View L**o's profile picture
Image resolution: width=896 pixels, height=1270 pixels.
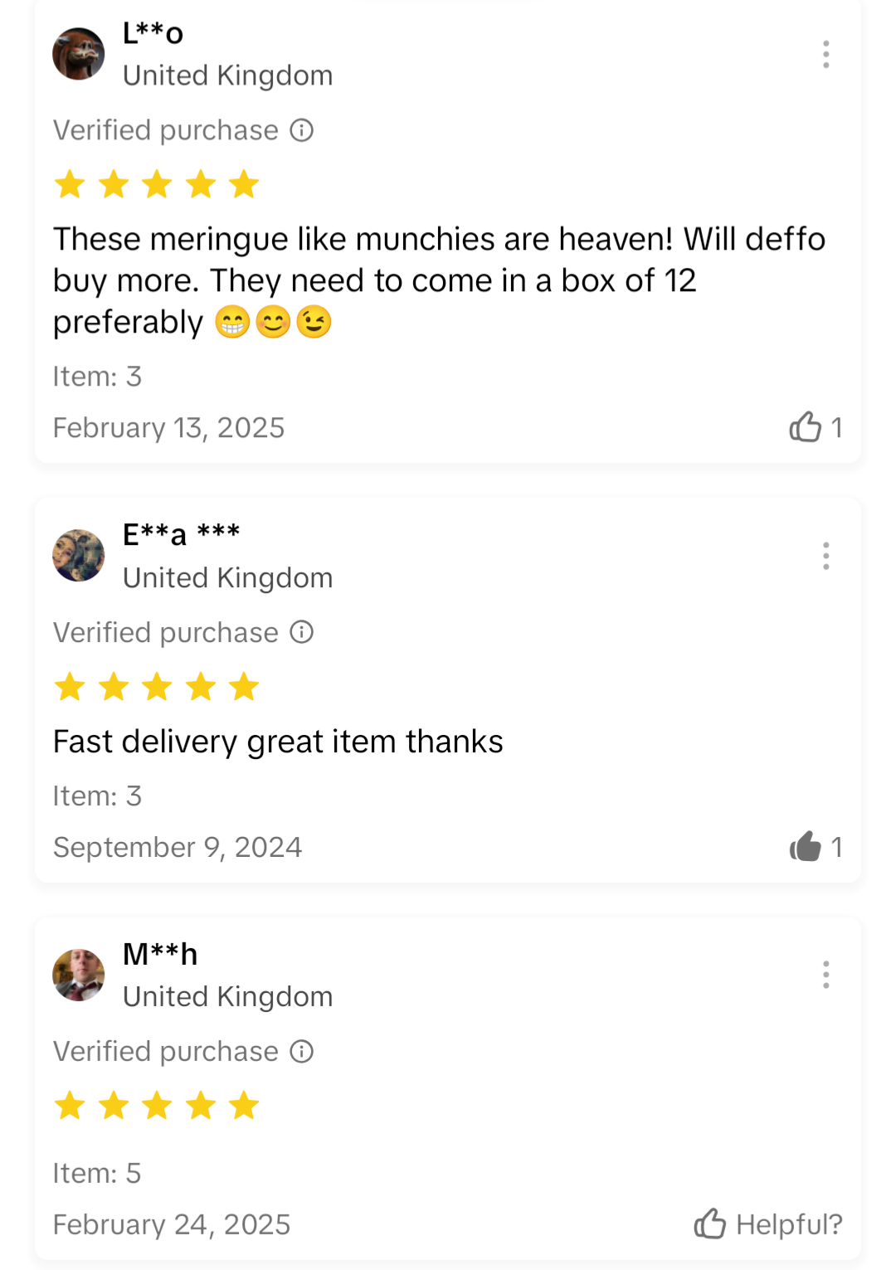[x=79, y=54]
